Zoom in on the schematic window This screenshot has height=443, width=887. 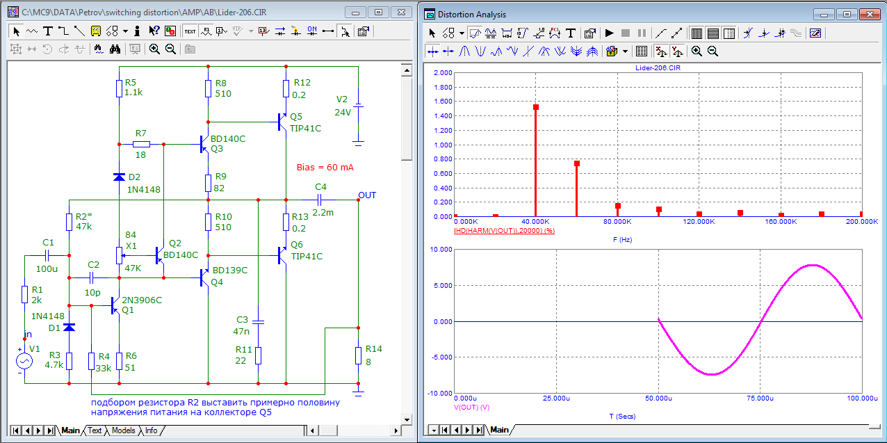(154, 49)
